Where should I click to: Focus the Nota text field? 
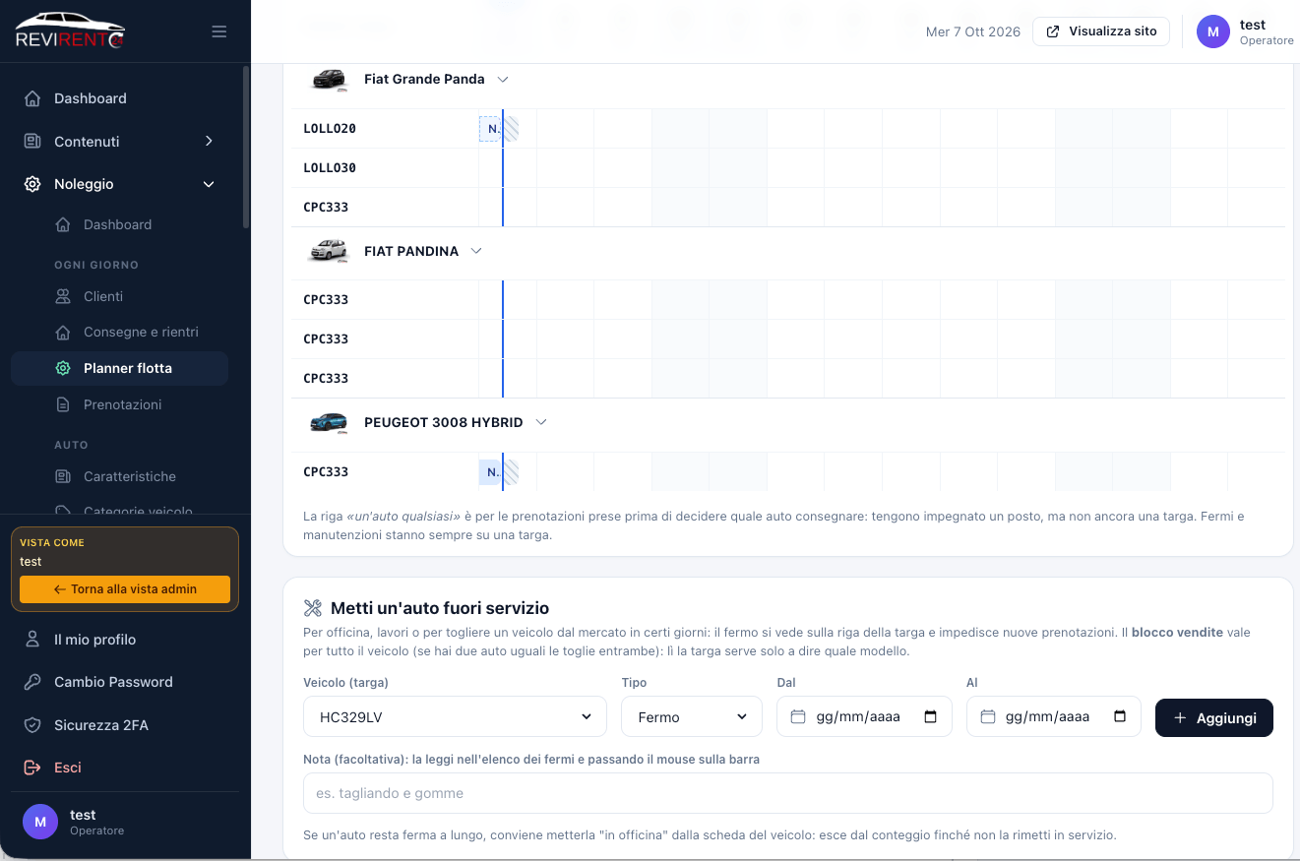point(787,793)
